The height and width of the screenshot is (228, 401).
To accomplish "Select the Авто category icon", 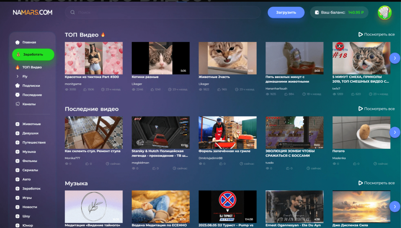I will [17, 179].
